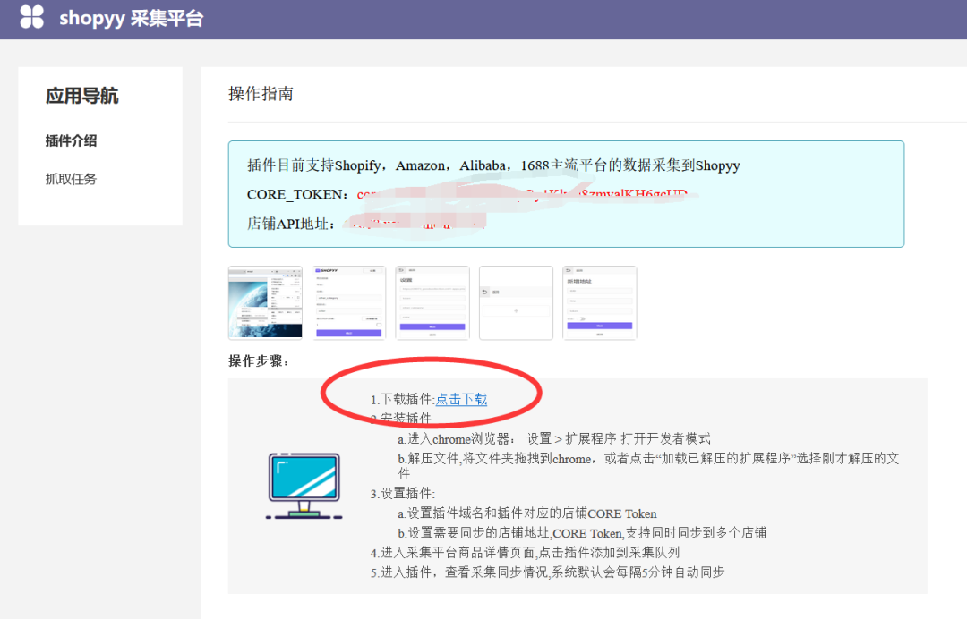Click the shopyy four-circle logo icon
This screenshot has height=619, width=967.
click(x=32, y=18)
